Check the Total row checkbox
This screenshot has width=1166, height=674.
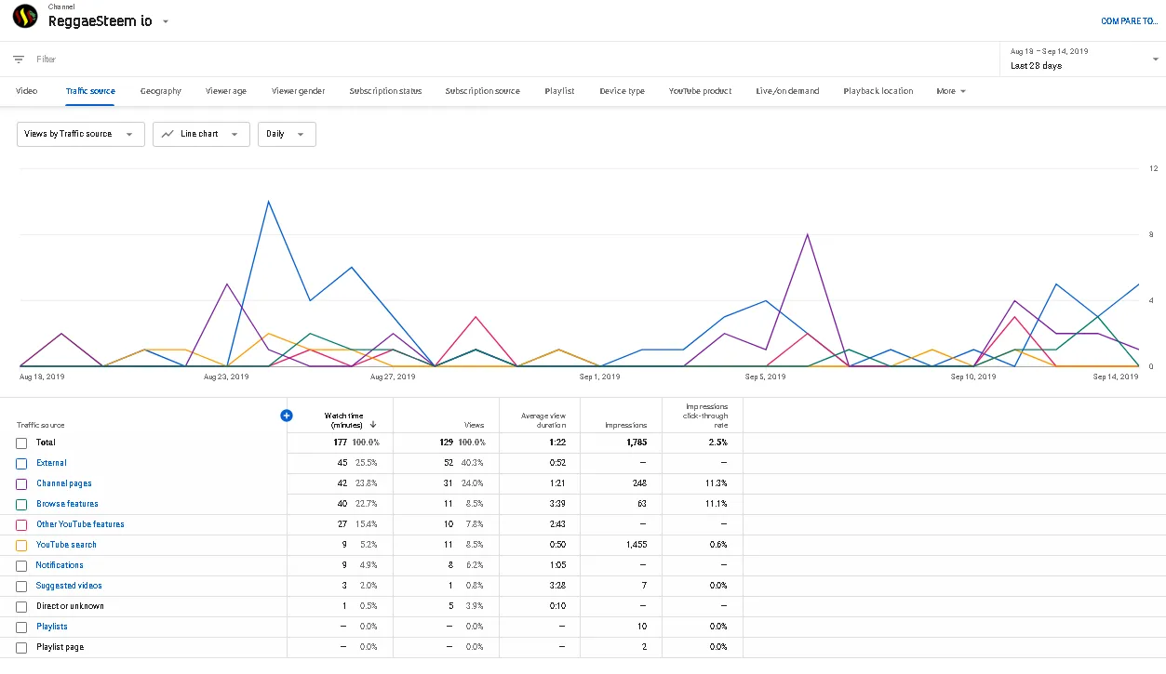pyautogui.click(x=21, y=443)
